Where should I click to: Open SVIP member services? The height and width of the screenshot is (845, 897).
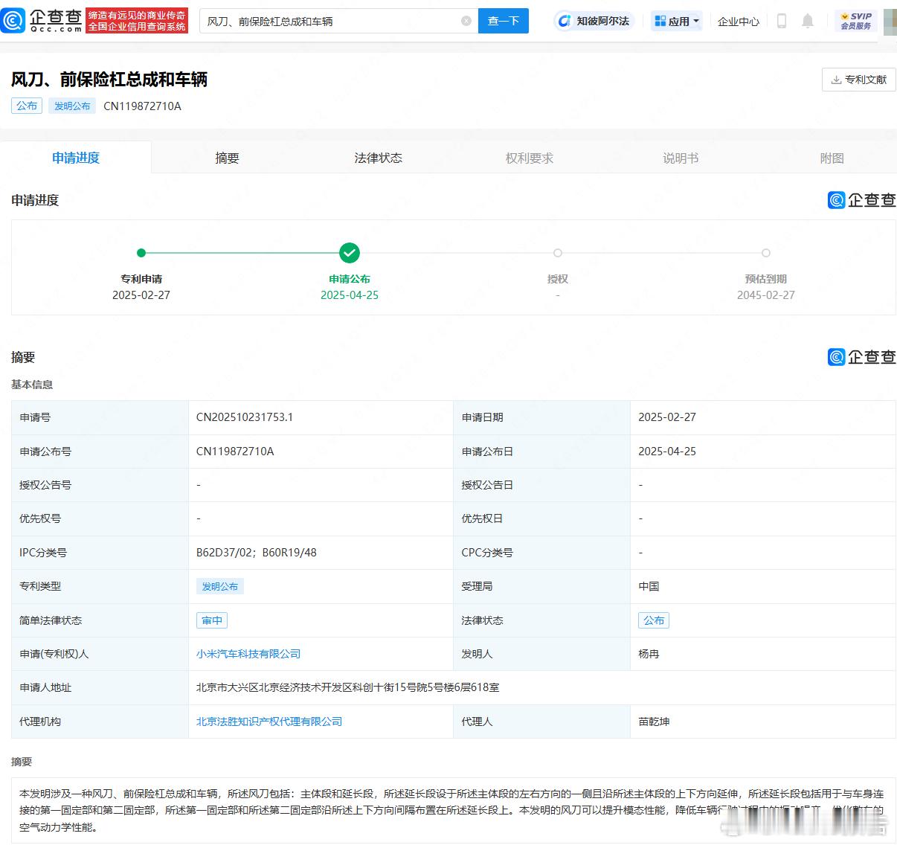pyautogui.click(x=855, y=21)
